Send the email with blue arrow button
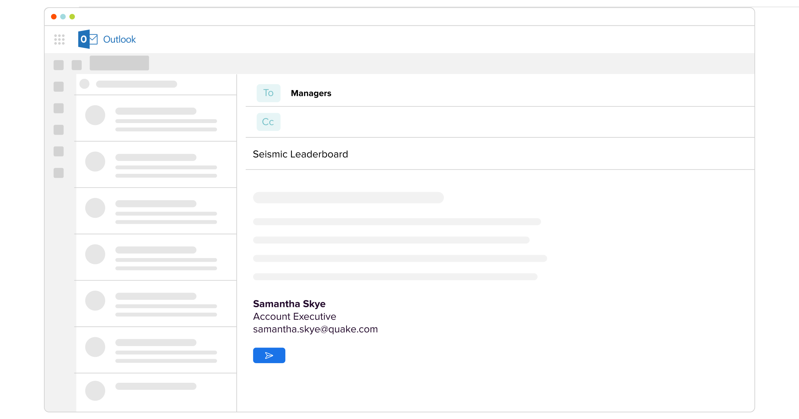799x419 pixels. click(269, 355)
